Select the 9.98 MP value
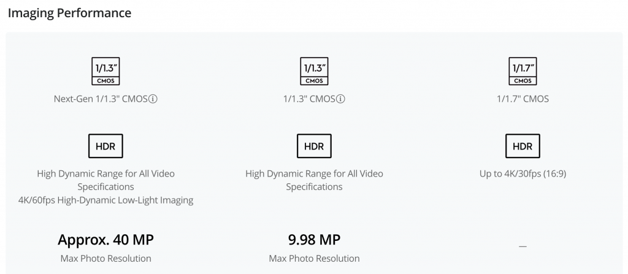The image size is (628, 274). (314, 240)
